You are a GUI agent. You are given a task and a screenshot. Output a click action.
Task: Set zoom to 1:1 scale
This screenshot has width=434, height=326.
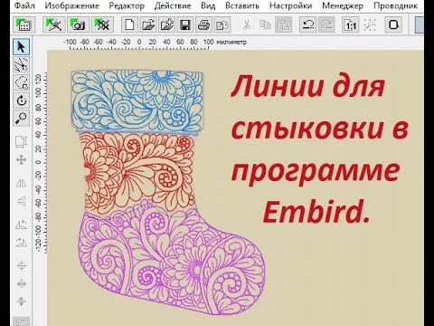pos(351,24)
